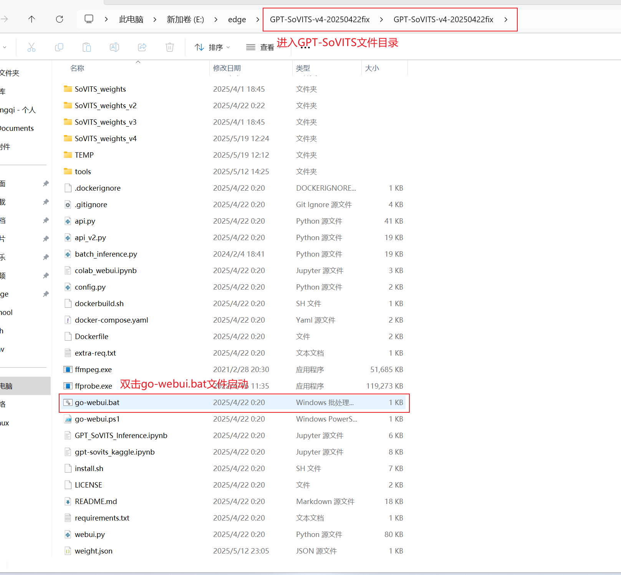Select the SoVITS_weights_v4 folder
The image size is (621, 575).
(x=106, y=138)
